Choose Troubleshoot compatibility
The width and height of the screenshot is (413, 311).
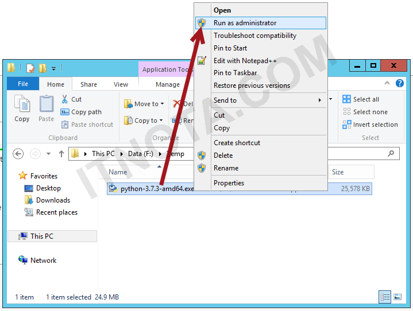click(x=261, y=36)
